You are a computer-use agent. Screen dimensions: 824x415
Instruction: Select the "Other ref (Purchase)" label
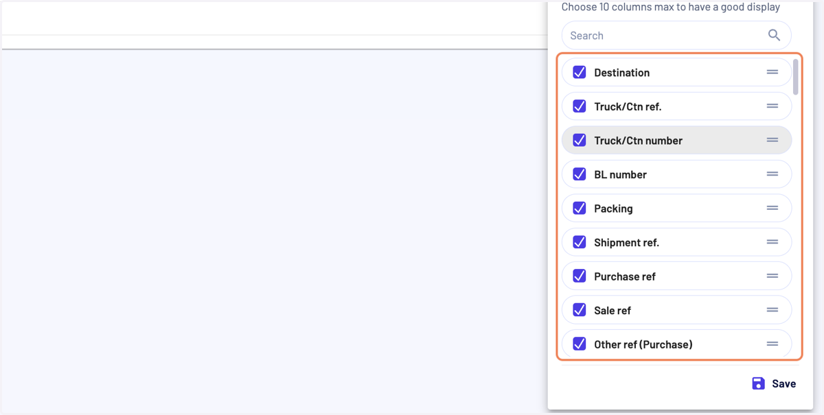tap(643, 344)
